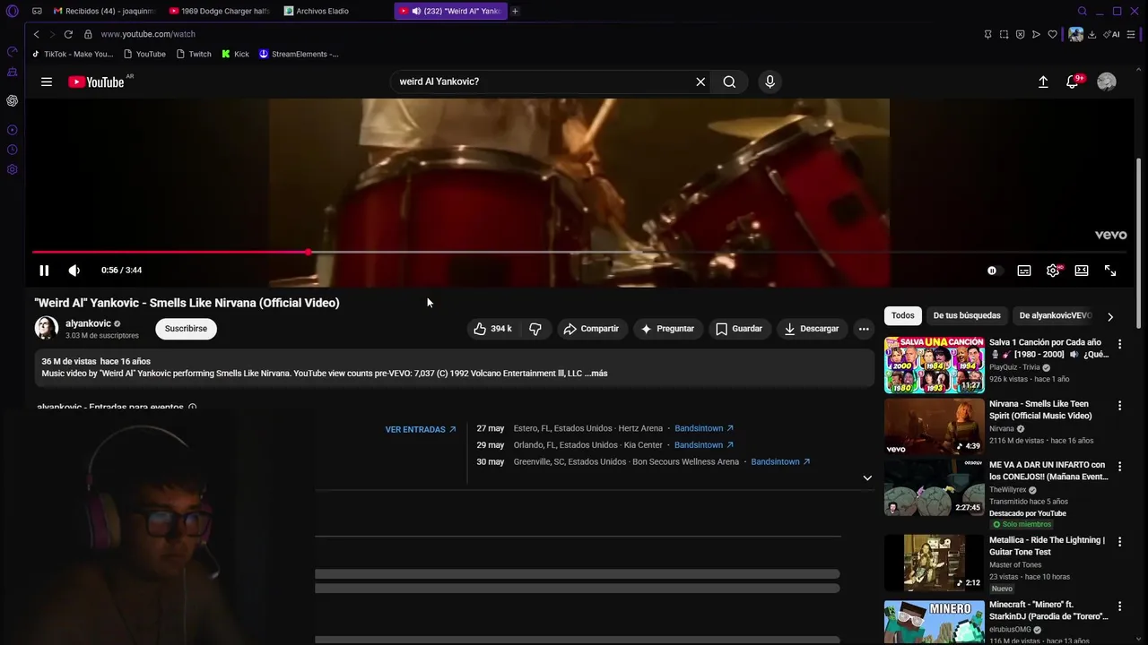Screen dimensions: 1148x645
Task: Open a new browser tab
Action: click(515, 11)
